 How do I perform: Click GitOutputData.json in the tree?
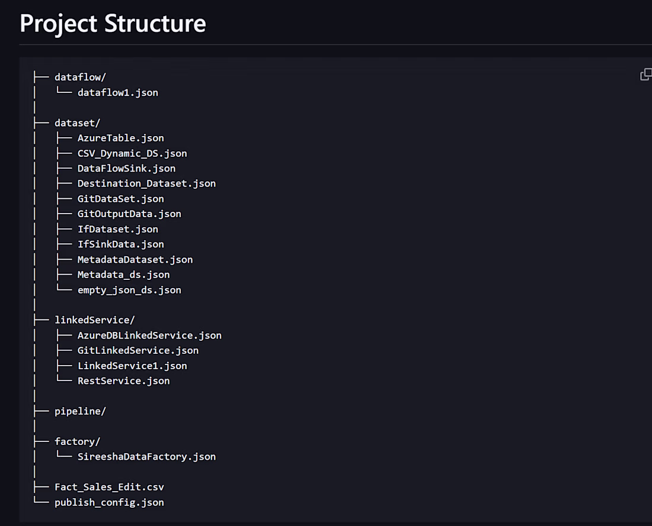tap(129, 214)
